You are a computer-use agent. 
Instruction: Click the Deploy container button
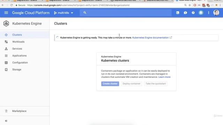tap(131, 84)
